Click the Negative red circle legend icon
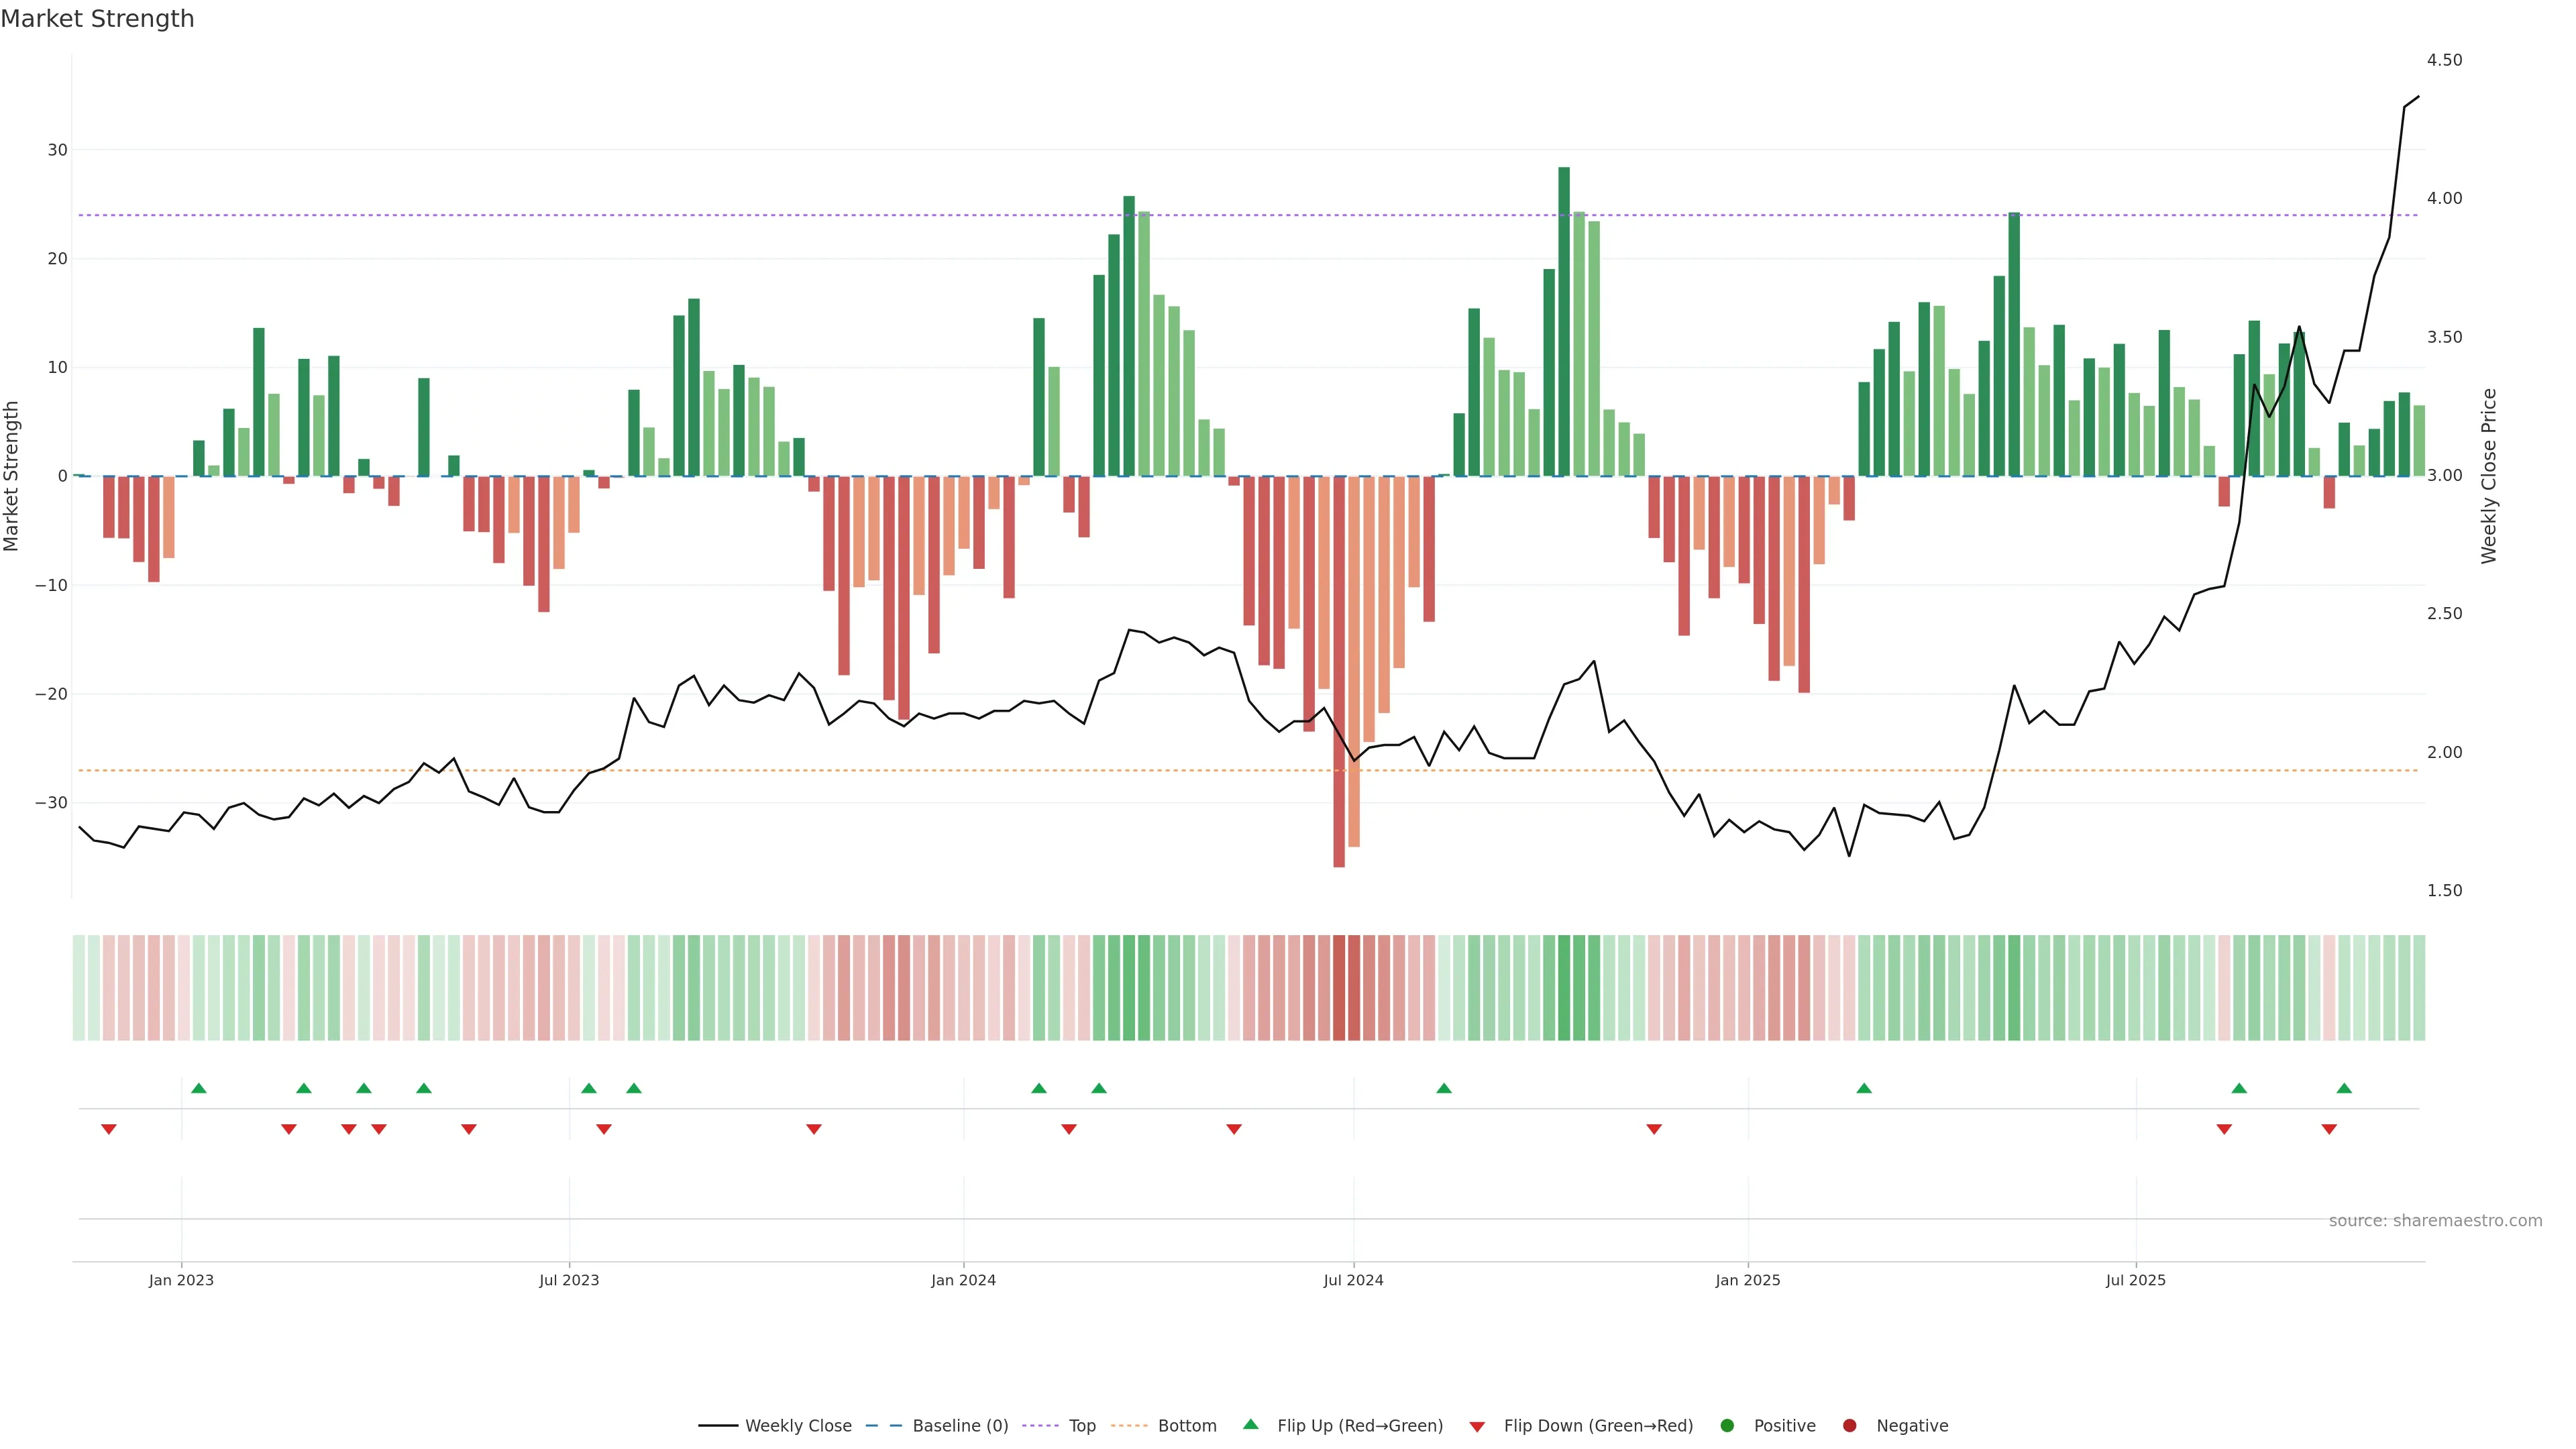This screenshot has width=2576, height=1449. tap(1849, 1426)
